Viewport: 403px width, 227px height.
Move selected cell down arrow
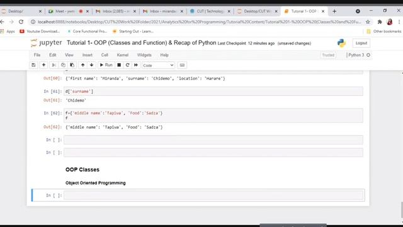pos(92,65)
